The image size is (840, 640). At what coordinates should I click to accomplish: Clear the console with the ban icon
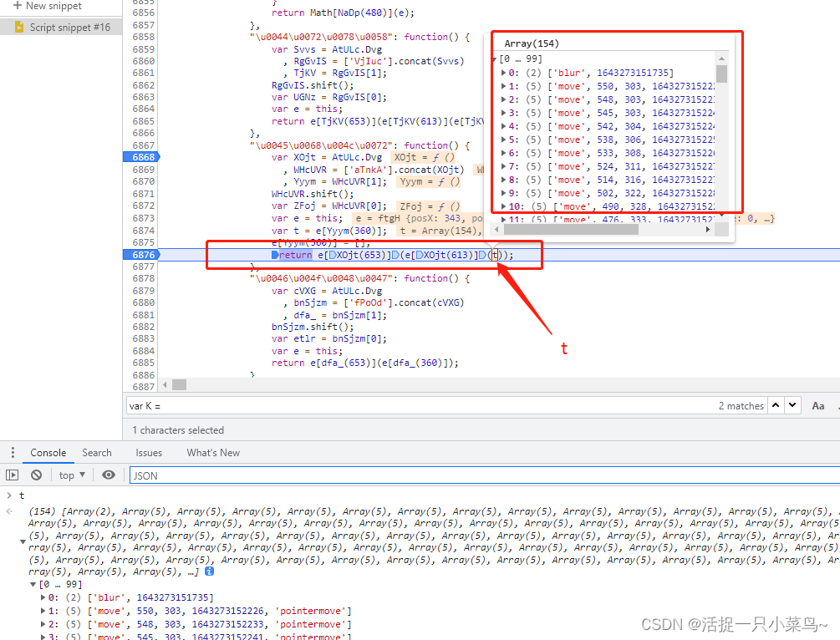point(36,475)
